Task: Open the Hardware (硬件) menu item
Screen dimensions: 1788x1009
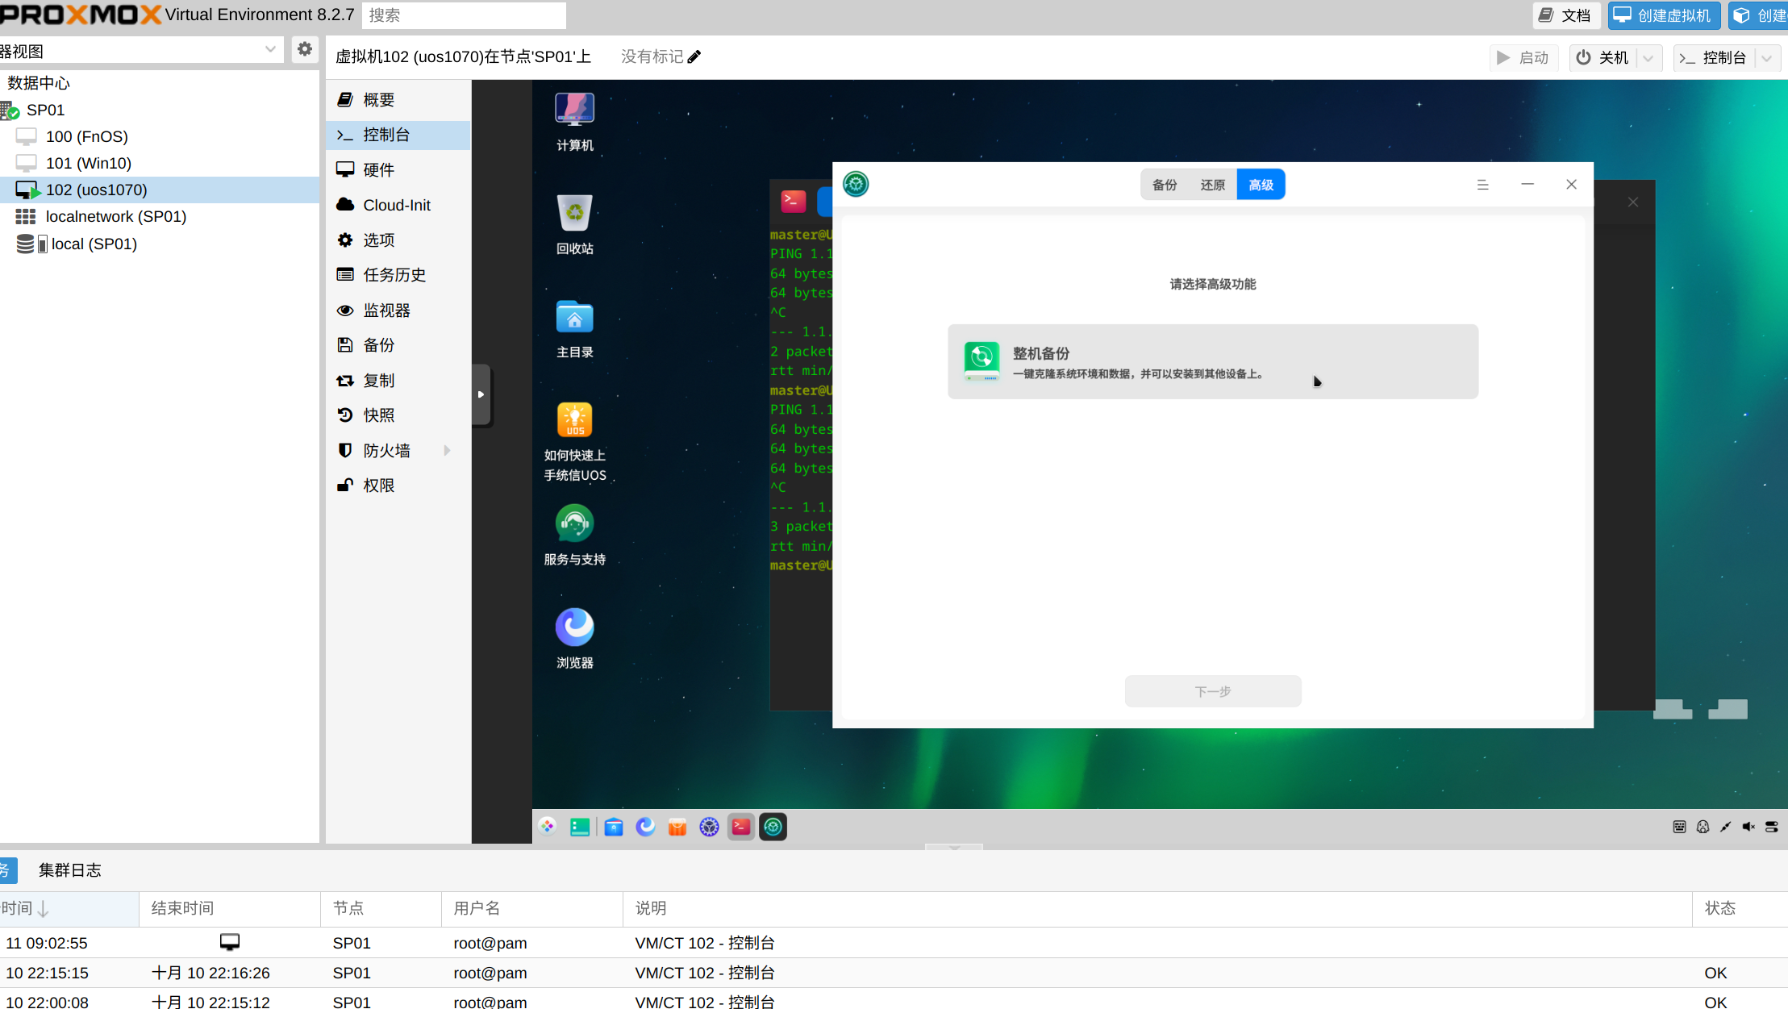Action: (398, 169)
